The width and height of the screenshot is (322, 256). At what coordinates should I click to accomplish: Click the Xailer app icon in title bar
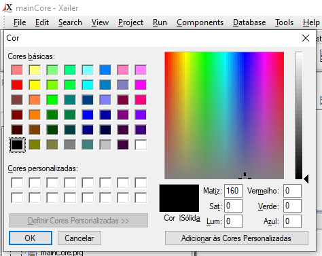pos(7,8)
